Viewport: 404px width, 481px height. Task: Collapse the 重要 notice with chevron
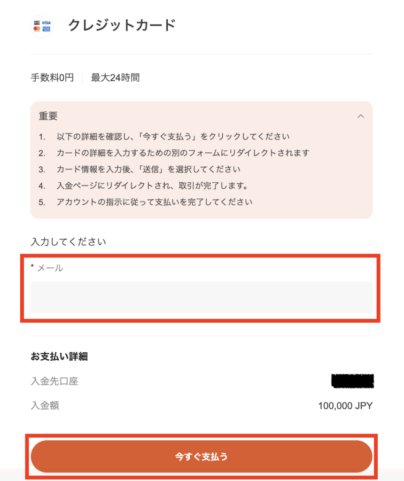pos(361,116)
